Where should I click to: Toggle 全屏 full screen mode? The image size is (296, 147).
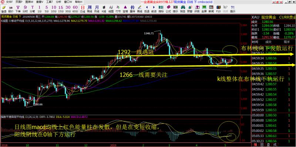[204, 9]
